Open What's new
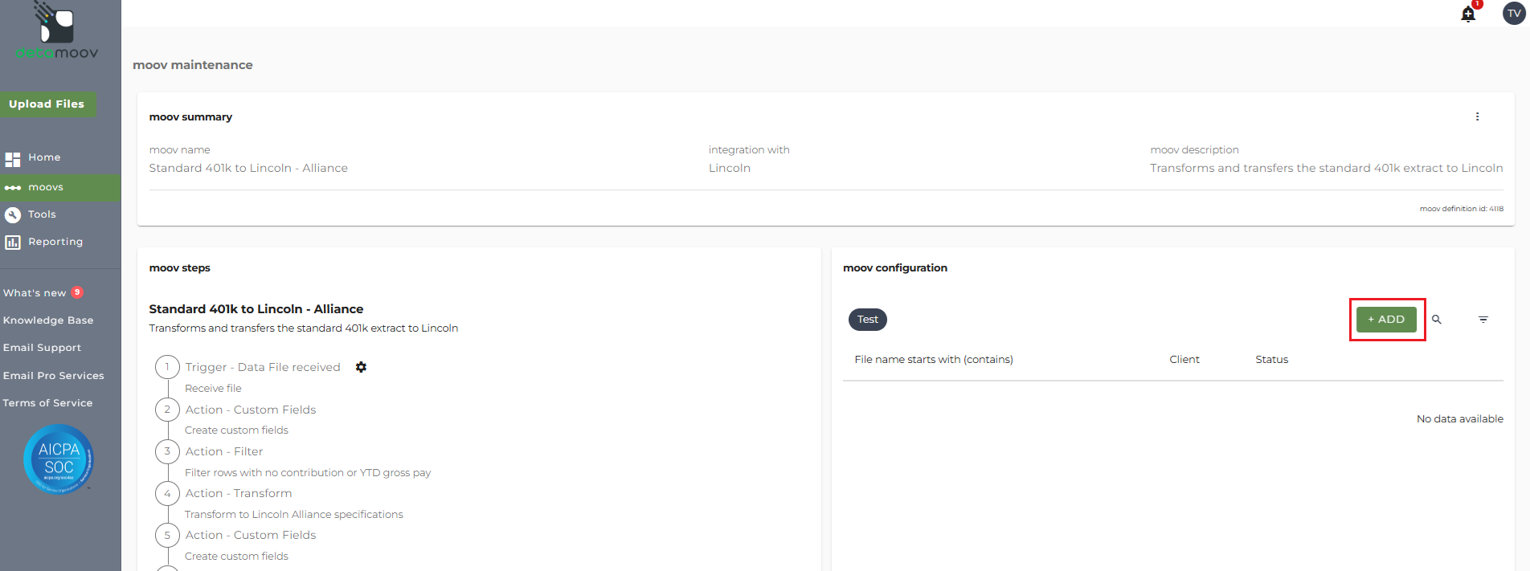1530x571 pixels. click(35, 293)
